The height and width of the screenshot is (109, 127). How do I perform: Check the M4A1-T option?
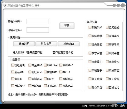tap(61, 72)
